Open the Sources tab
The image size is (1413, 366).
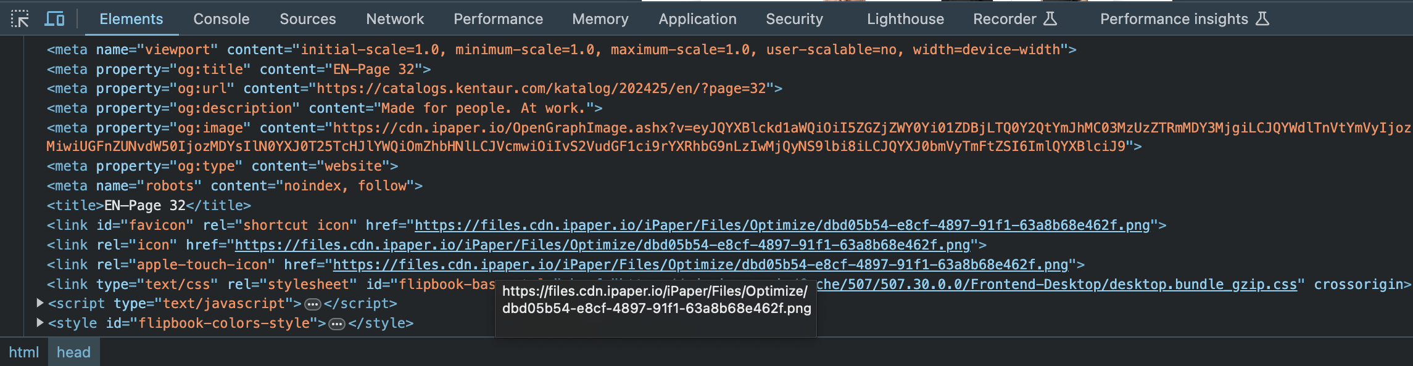click(x=307, y=19)
